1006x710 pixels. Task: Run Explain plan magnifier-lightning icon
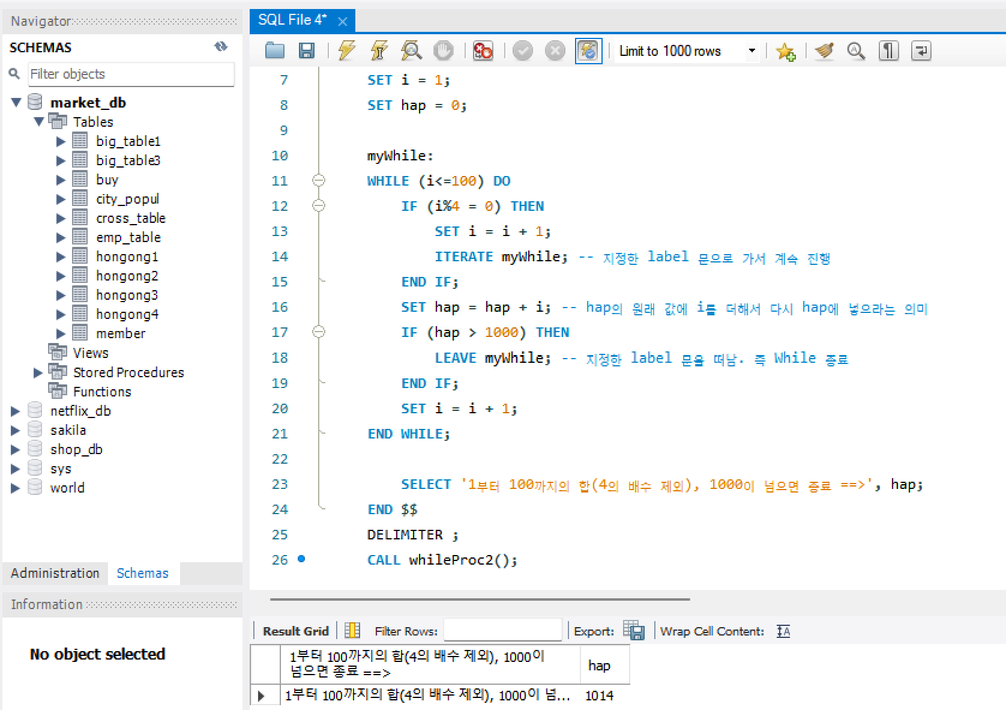[411, 51]
